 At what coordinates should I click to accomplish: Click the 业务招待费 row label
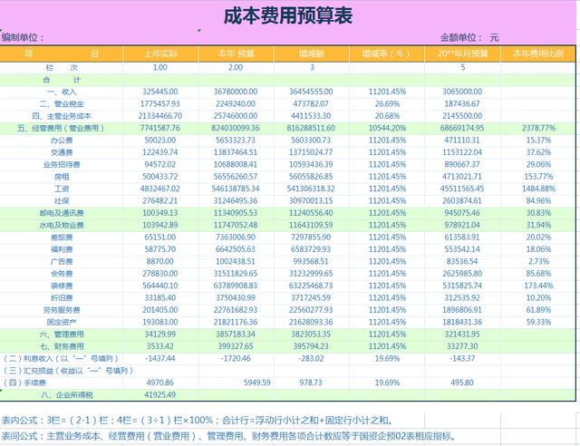62,165
